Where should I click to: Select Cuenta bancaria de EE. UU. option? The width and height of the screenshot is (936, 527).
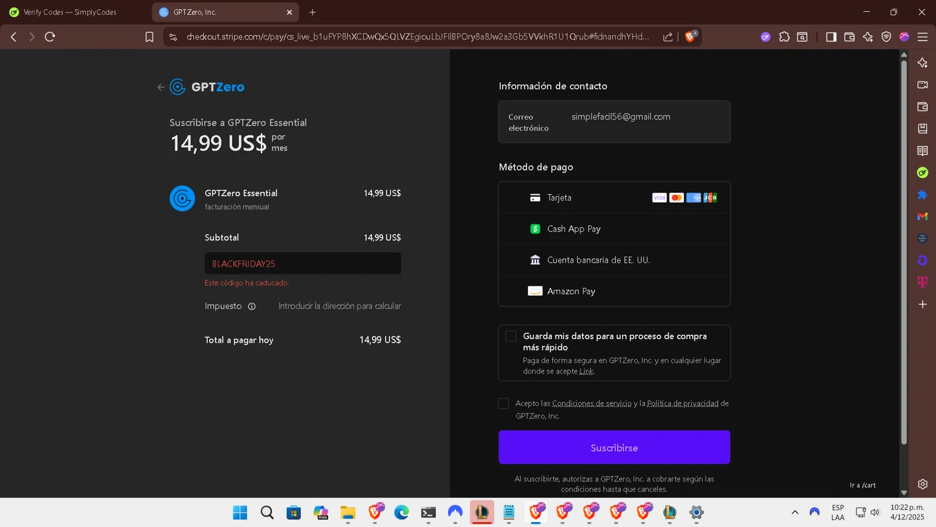click(x=614, y=260)
